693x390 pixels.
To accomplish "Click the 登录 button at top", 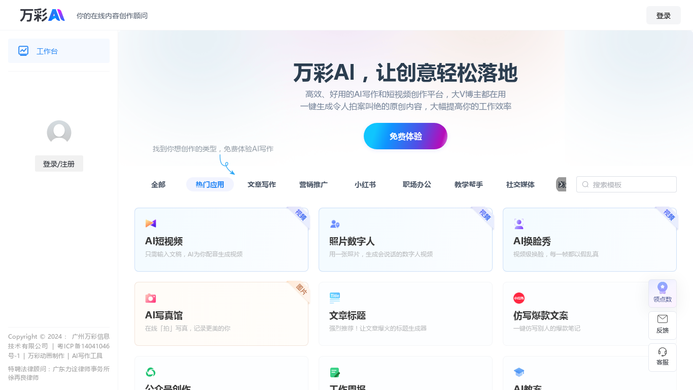I will click(664, 15).
